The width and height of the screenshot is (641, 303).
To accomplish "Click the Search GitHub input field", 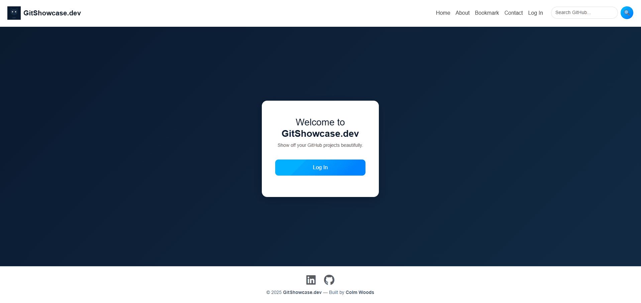I will click(x=584, y=12).
